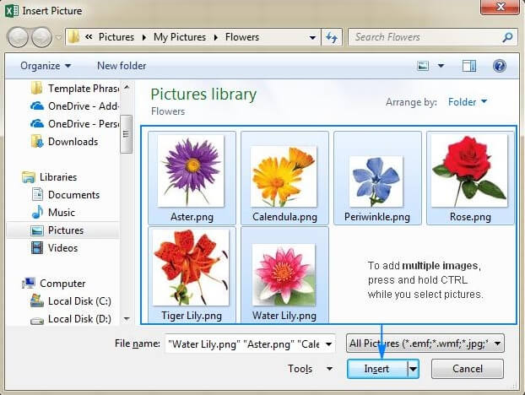The width and height of the screenshot is (525, 395).
Task: Click the Back navigation arrow button
Action: click(x=18, y=37)
